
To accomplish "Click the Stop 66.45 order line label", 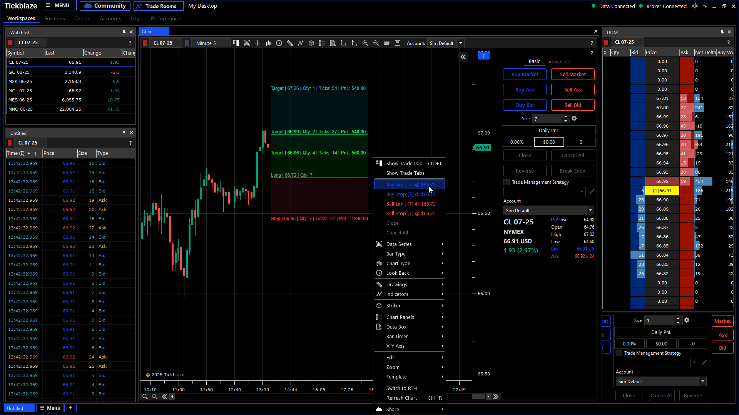I will click(319, 219).
